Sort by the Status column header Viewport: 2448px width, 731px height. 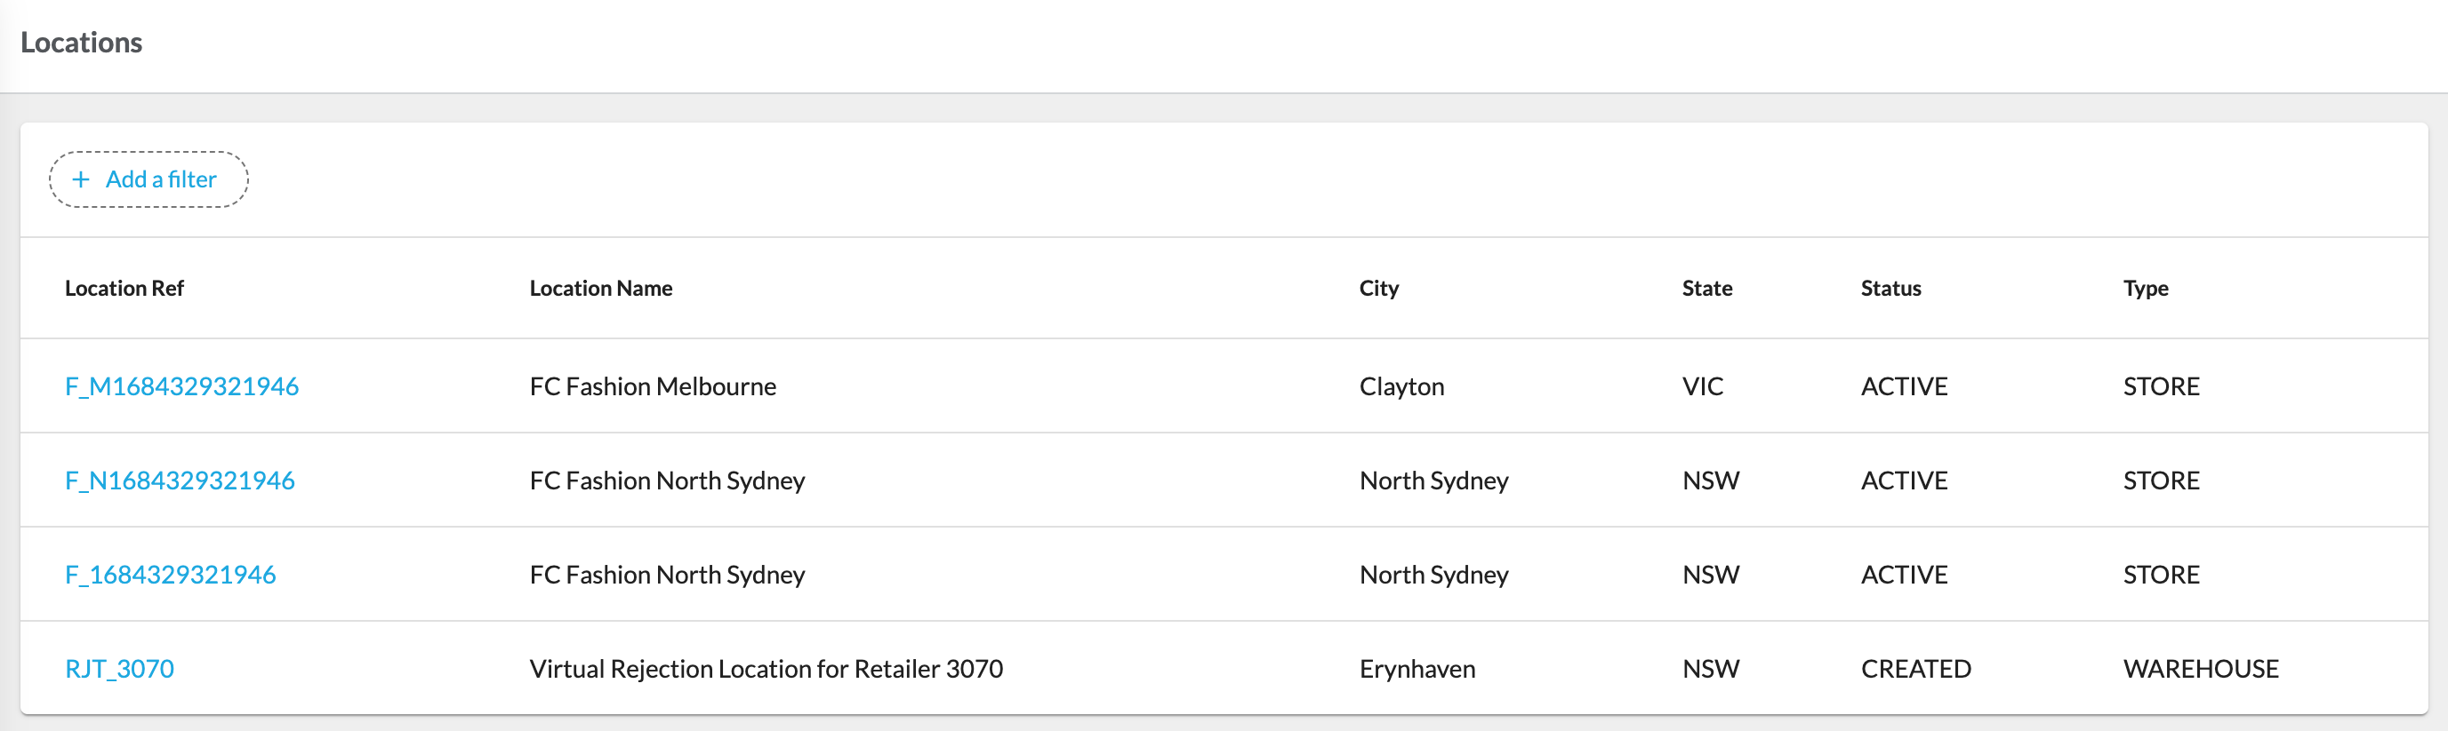coord(1890,288)
